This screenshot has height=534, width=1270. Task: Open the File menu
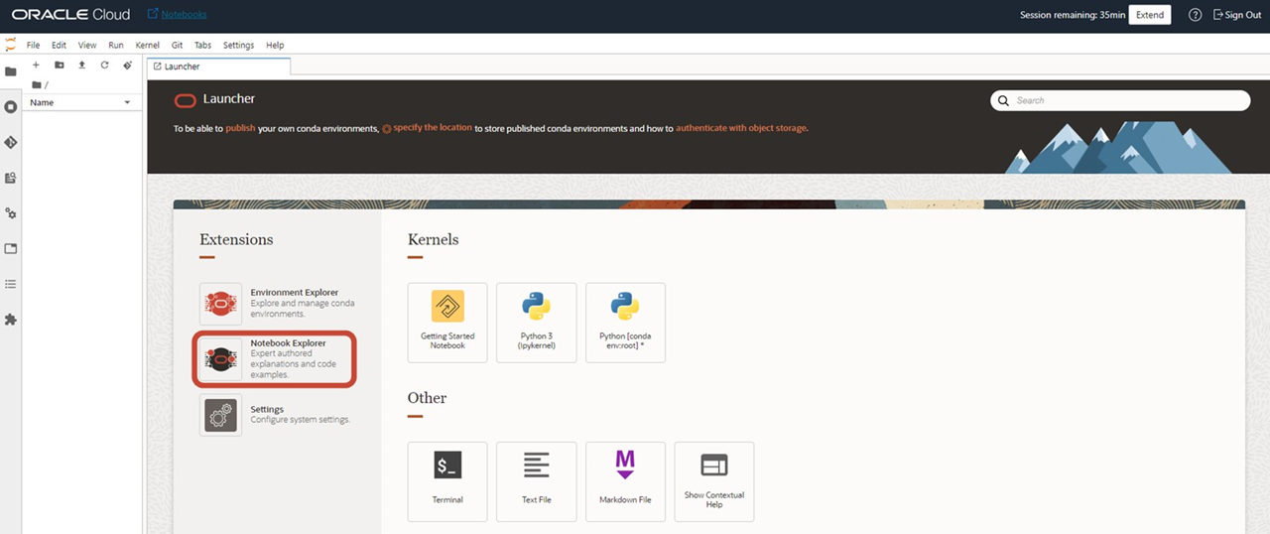pyautogui.click(x=33, y=46)
